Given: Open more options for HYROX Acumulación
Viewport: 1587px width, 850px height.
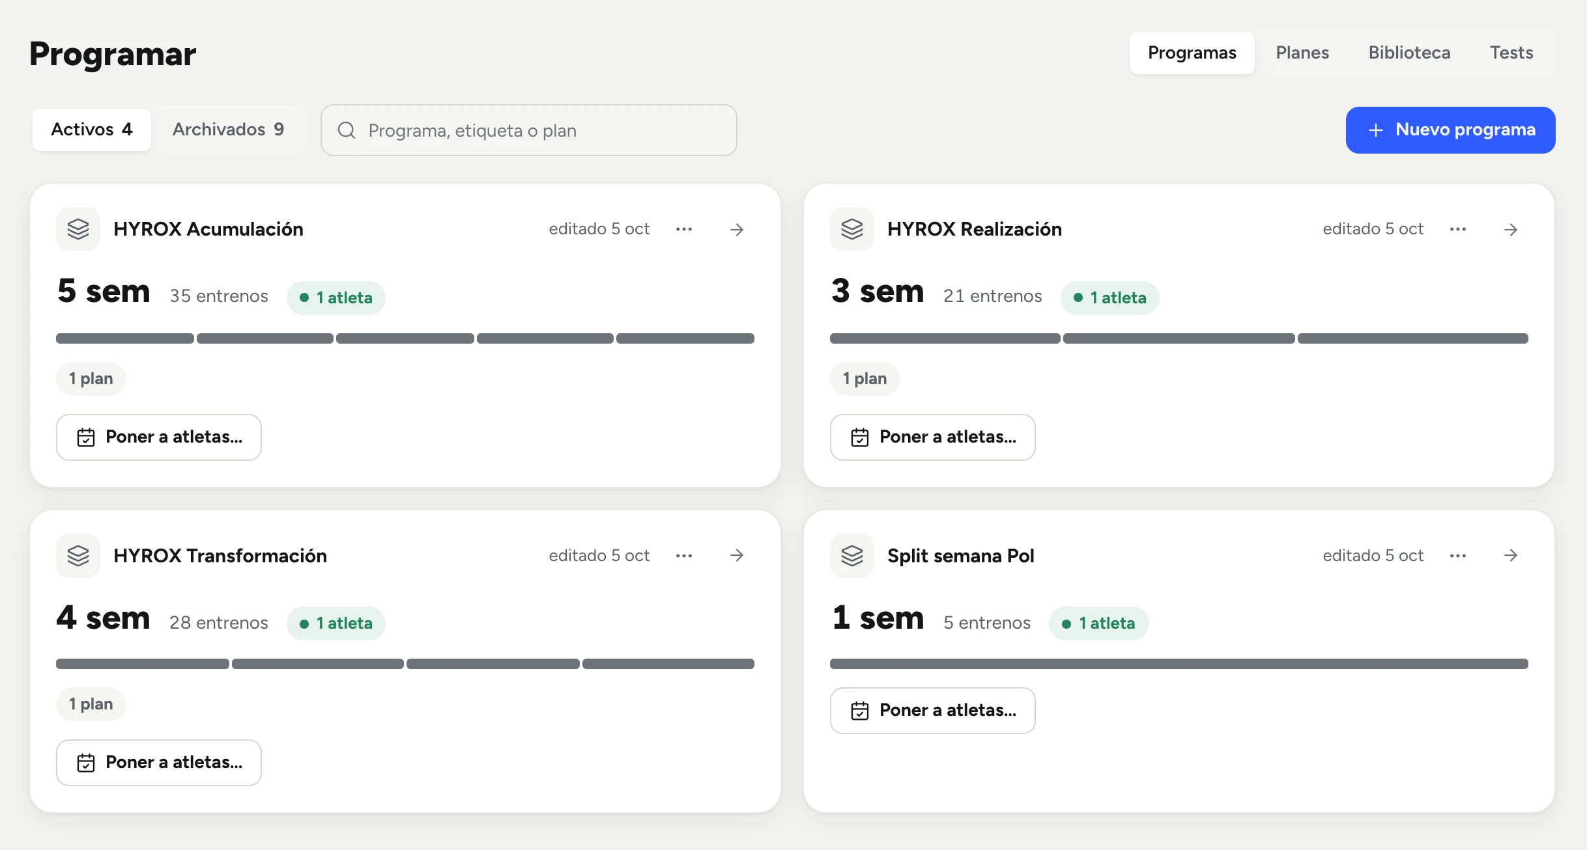Looking at the screenshot, I should 684,229.
